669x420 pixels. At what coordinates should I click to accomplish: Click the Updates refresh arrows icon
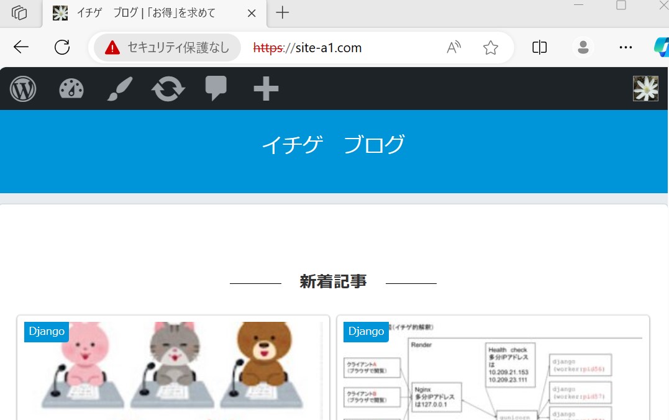coord(168,89)
